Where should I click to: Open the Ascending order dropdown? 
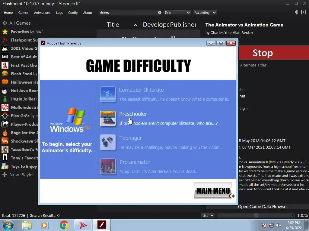click(205, 13)
